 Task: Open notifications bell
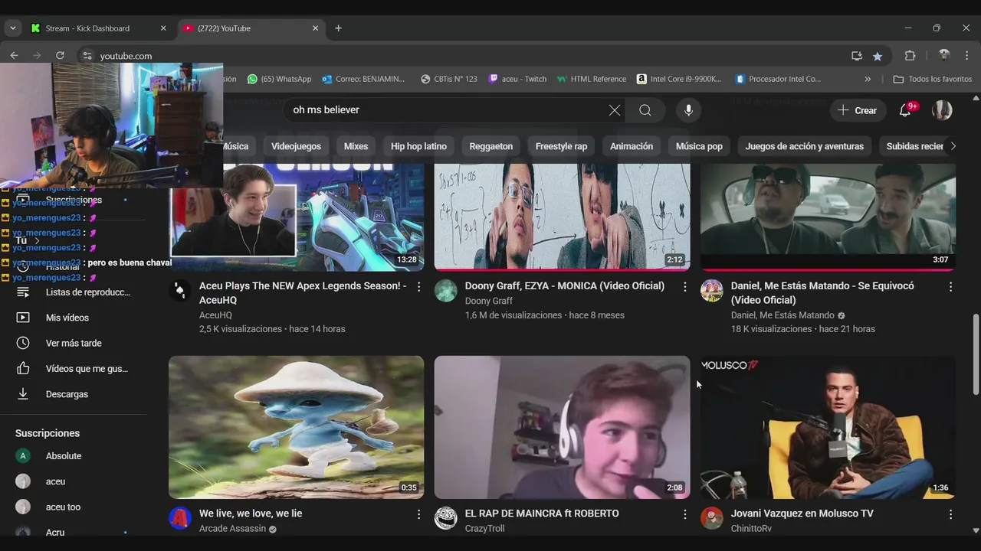pos(905,110)
